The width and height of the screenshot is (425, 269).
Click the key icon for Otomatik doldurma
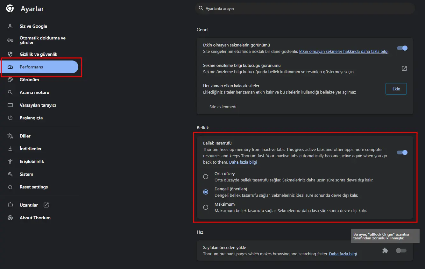(10, 40)
